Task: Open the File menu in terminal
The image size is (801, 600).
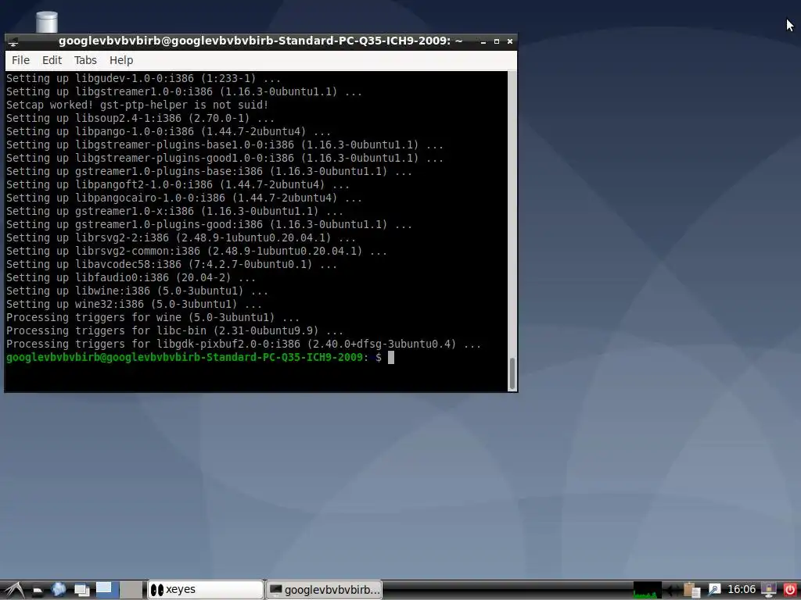Action: tap(21, 60)
